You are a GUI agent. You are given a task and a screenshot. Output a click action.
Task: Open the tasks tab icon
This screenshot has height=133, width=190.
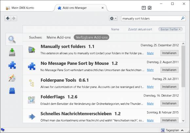point(150,8)
